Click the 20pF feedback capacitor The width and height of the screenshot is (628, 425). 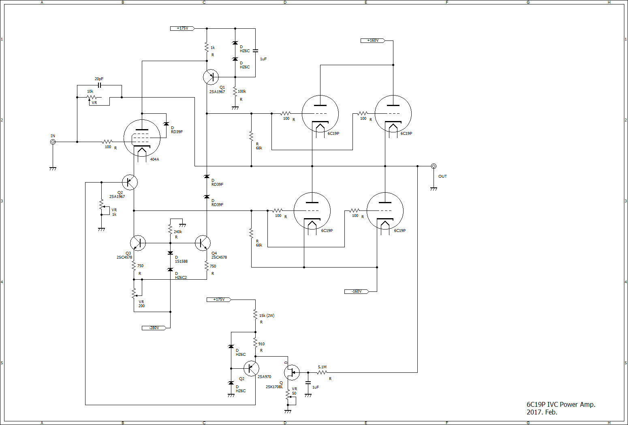coord(98,84)
